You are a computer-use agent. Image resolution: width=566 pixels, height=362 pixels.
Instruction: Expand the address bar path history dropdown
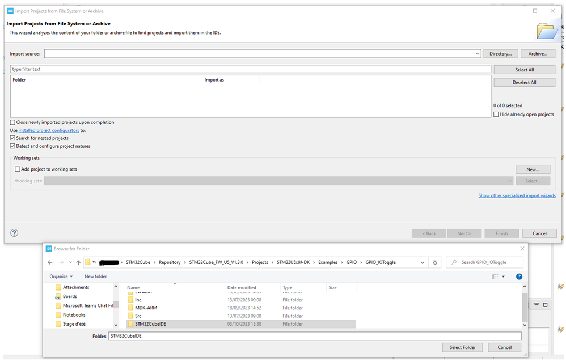pyautogui.click(x=423, y=262)
